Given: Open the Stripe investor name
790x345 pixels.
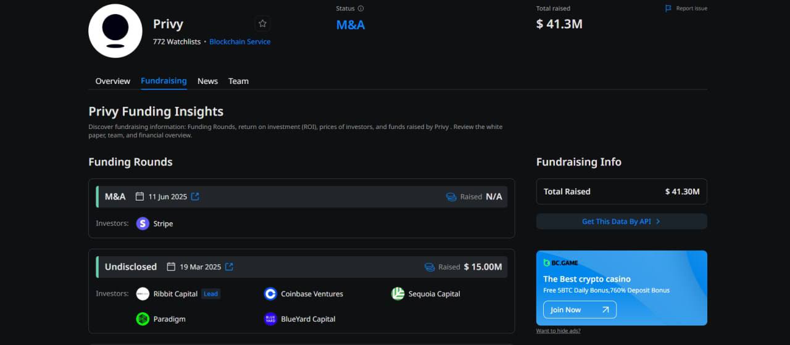Looking at the screenshot, I should pyautogui.click(x=163, y=223).
